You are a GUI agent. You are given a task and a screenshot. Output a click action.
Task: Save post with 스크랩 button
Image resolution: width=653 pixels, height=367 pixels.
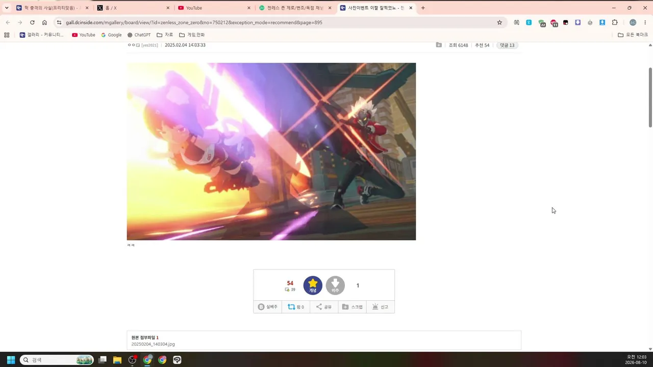click(x=352, y=307)
